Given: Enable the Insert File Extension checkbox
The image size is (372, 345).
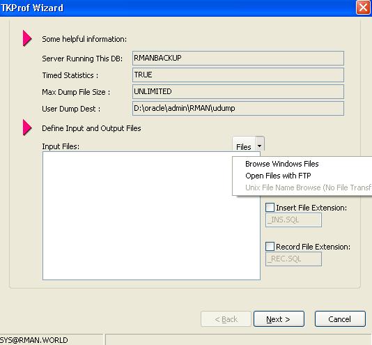Looking at the screenshot, I should point(270,208).
